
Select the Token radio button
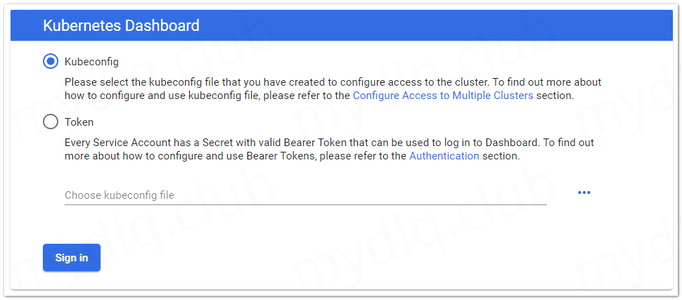(x=51, y=122)
